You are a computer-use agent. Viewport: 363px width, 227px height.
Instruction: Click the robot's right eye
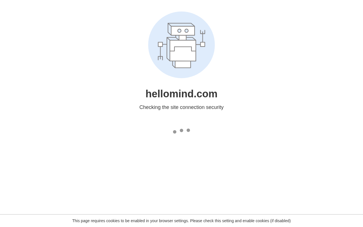[187, 31]
